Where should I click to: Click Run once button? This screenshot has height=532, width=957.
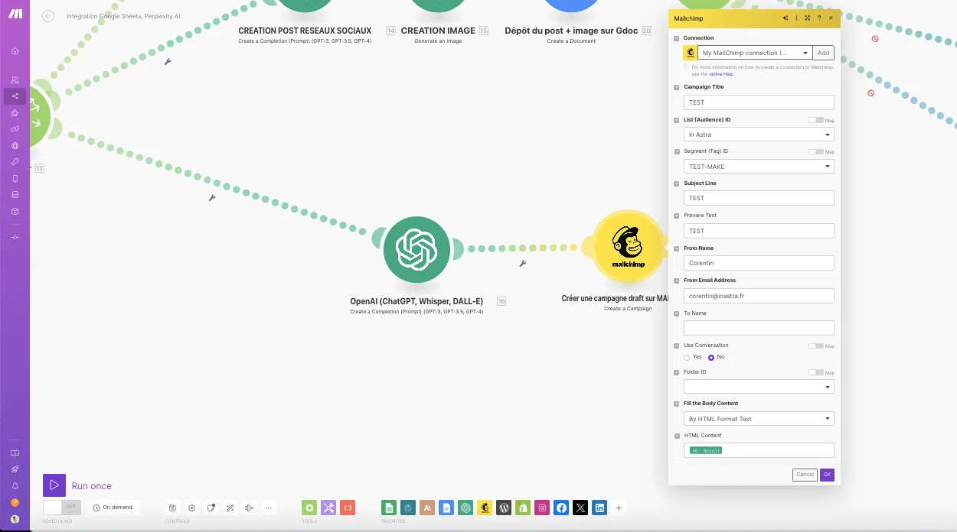(77, 485)
